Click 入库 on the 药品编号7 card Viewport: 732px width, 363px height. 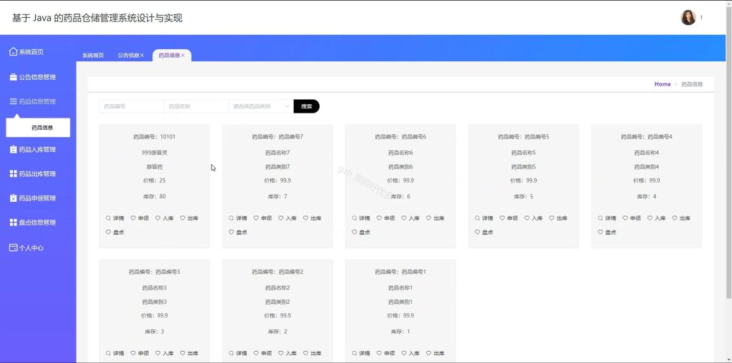point(287,218)
